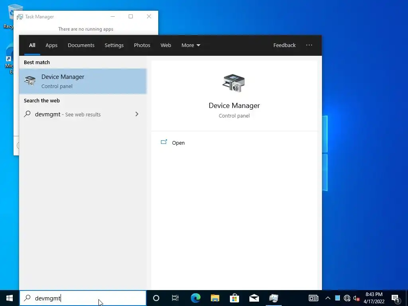
Task: Click the Windows Start button
Action: click(10, 298)
